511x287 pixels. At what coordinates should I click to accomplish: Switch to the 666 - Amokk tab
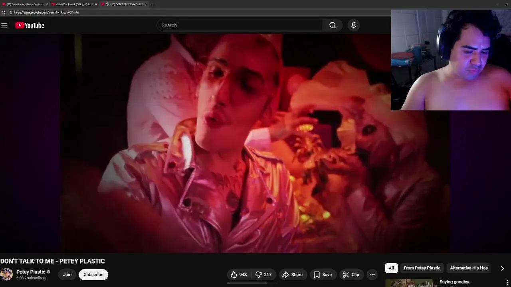tap(74, 4)
